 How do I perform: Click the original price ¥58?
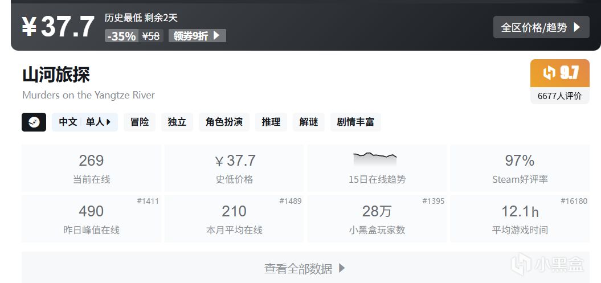150,36
